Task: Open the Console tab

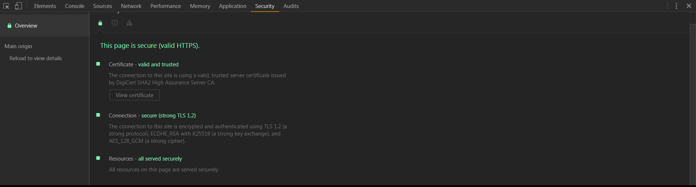Action: [74, 6]
